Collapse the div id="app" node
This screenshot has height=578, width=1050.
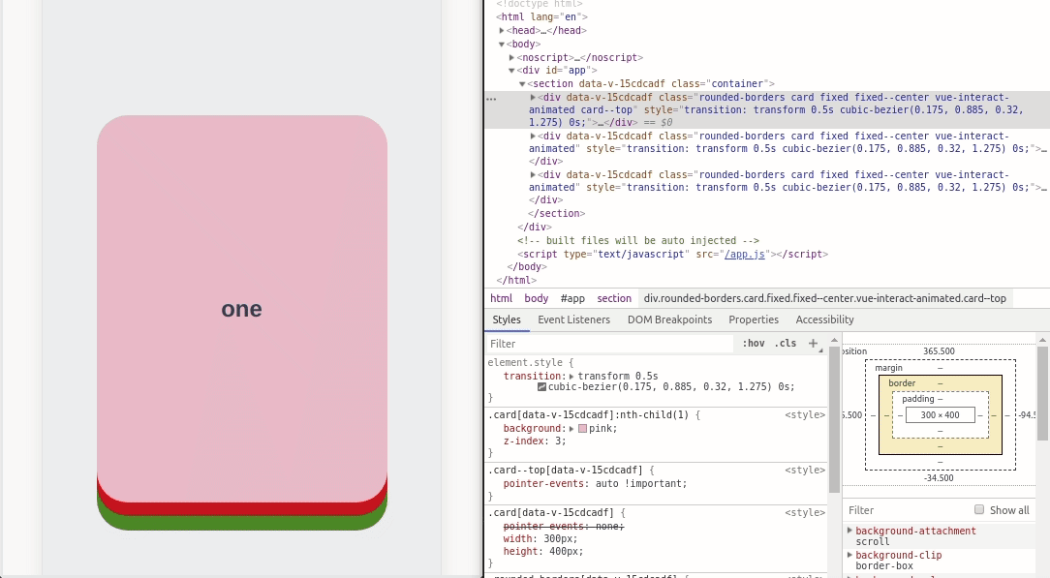click(511, 71)
